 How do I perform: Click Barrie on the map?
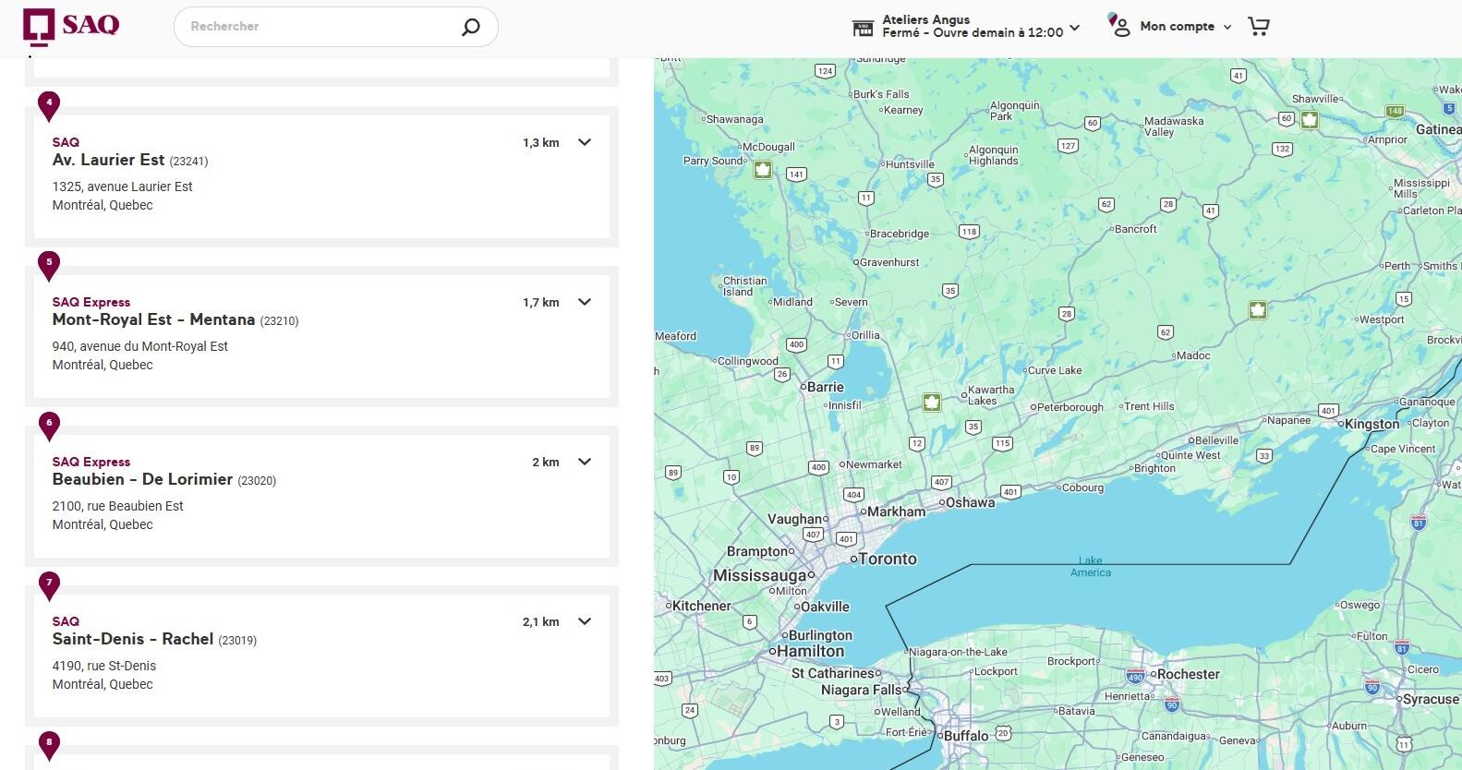pos(825,387)
